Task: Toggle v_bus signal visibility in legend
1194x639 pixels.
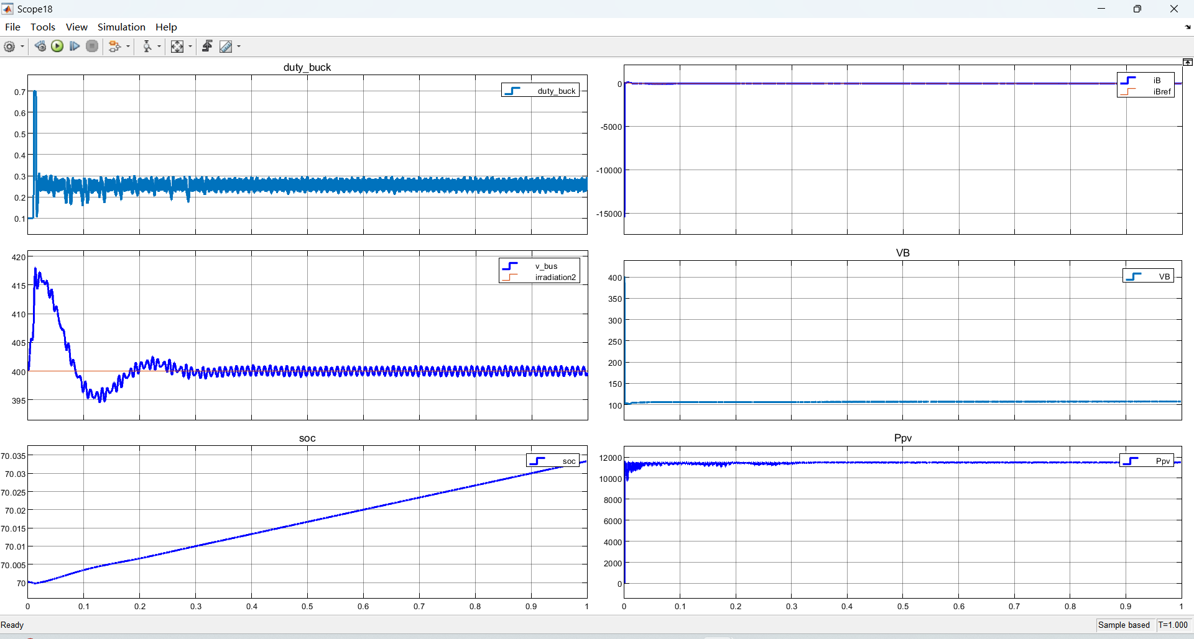Action: coord(545,266)
